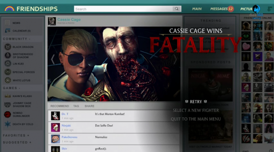The width and height of the screenshot is (274, 152).
Task: Open the Calendar (5) sidebar icon
Action: pyautogui.click(x=8, y=31)
